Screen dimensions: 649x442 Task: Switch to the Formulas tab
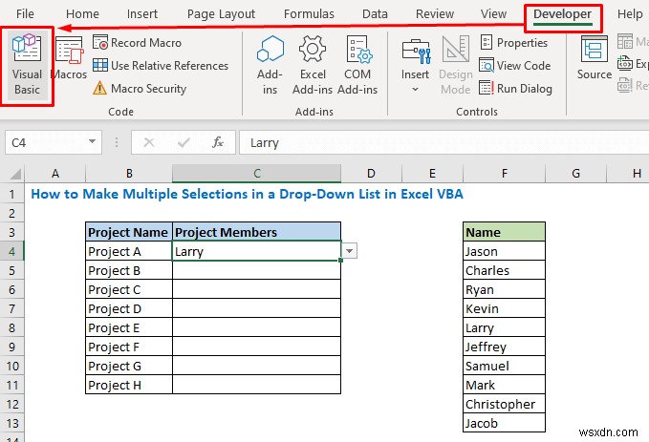point(307,14)
